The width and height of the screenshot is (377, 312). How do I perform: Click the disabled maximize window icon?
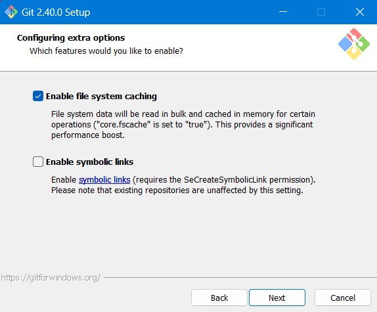(321, 12)
